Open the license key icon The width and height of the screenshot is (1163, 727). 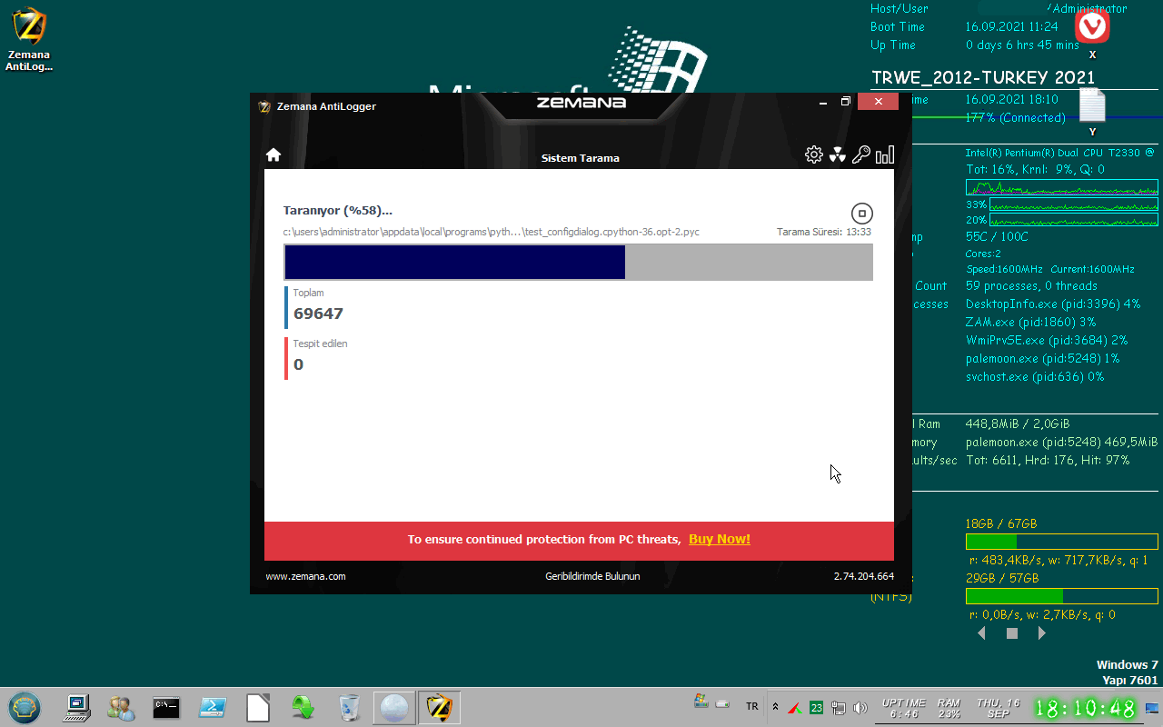[x=861, y=154]
